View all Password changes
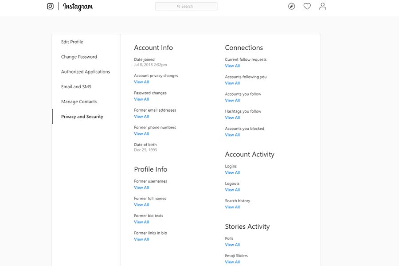399x266 pixels. [141, 99]
